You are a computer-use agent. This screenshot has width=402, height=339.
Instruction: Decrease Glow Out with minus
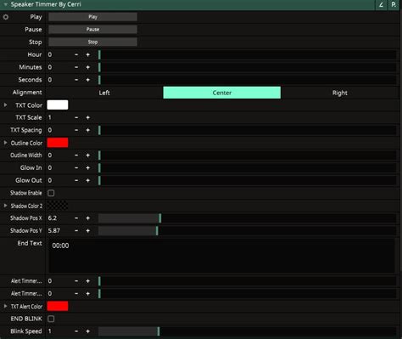76,180
